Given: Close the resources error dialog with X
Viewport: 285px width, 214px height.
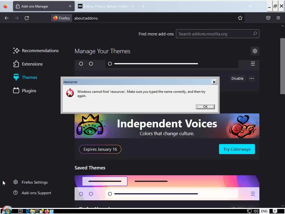Looking at the screenshot, I should 214,82.
